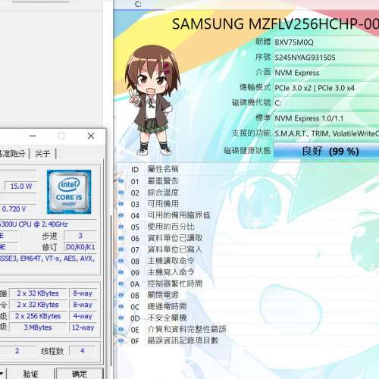Image resolution: width=379 pixels, height=379 pixels.
Task: Click the ID column header in SMART list
Action: tap(135, 169)
